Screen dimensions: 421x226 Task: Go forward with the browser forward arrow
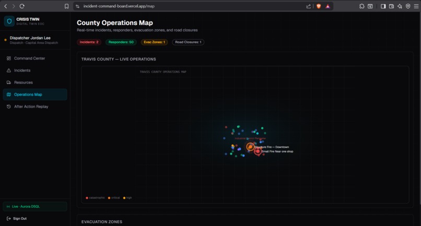pyautogui.click(x=14, y=6)
